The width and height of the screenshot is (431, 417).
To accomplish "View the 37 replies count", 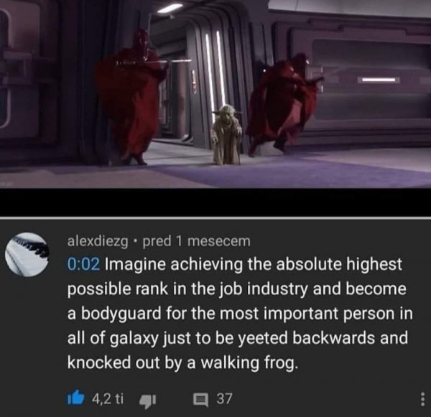I will tap(225, 398).
